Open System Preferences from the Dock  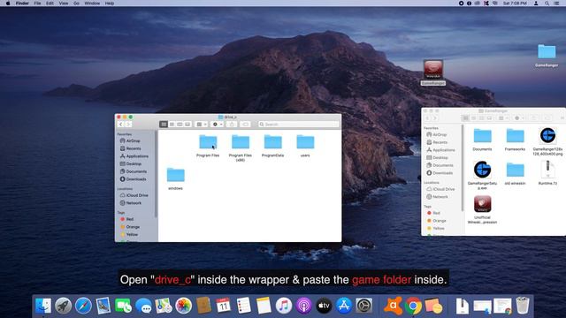[364, 307]
